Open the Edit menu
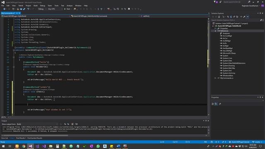The image size is (265, 149). coord(8,5)
